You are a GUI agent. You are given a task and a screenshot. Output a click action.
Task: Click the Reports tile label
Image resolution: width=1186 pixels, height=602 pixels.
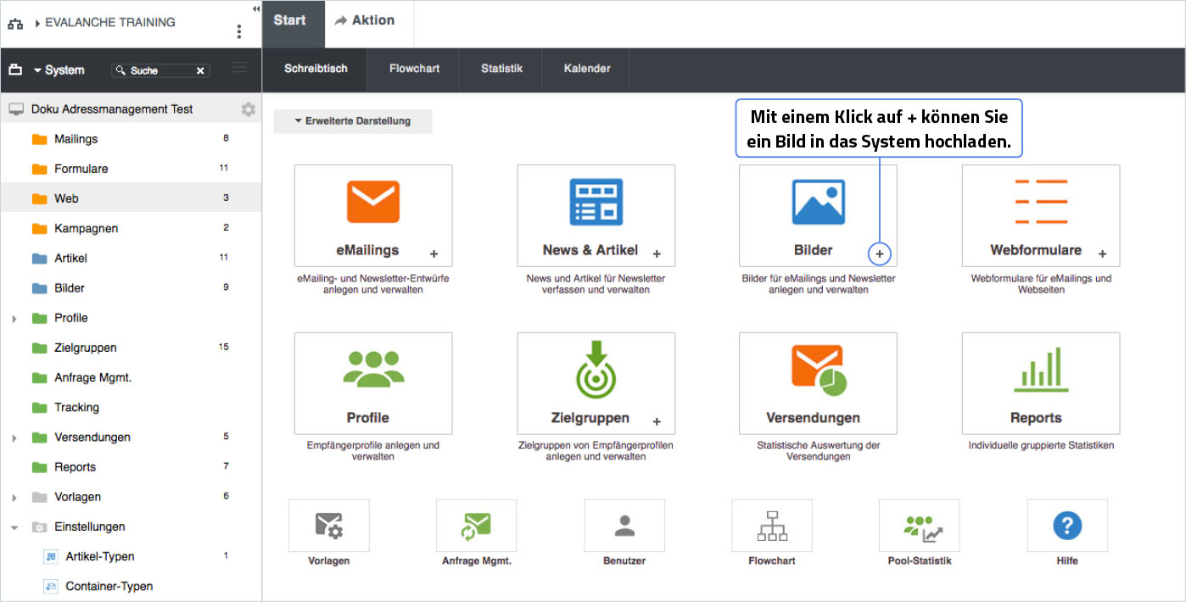(x=1036, y=418)
